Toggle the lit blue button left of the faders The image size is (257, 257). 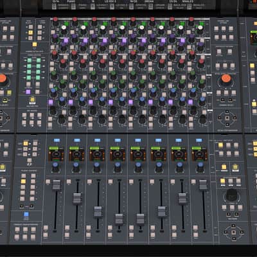(26, 215)
